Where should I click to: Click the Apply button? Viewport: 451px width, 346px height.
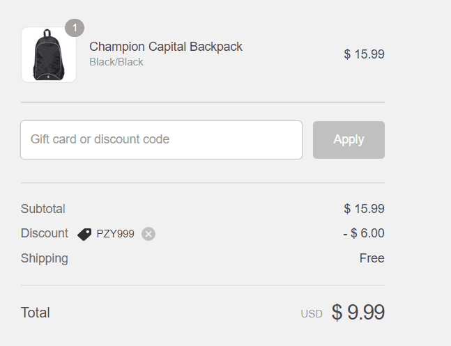click(x=349, y=140)
